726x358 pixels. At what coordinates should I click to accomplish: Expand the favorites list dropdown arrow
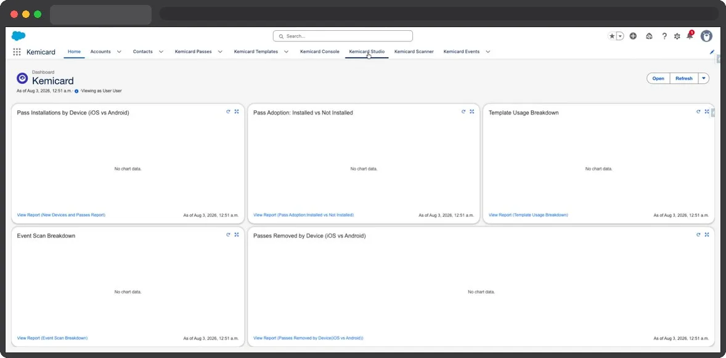point(620,36)
